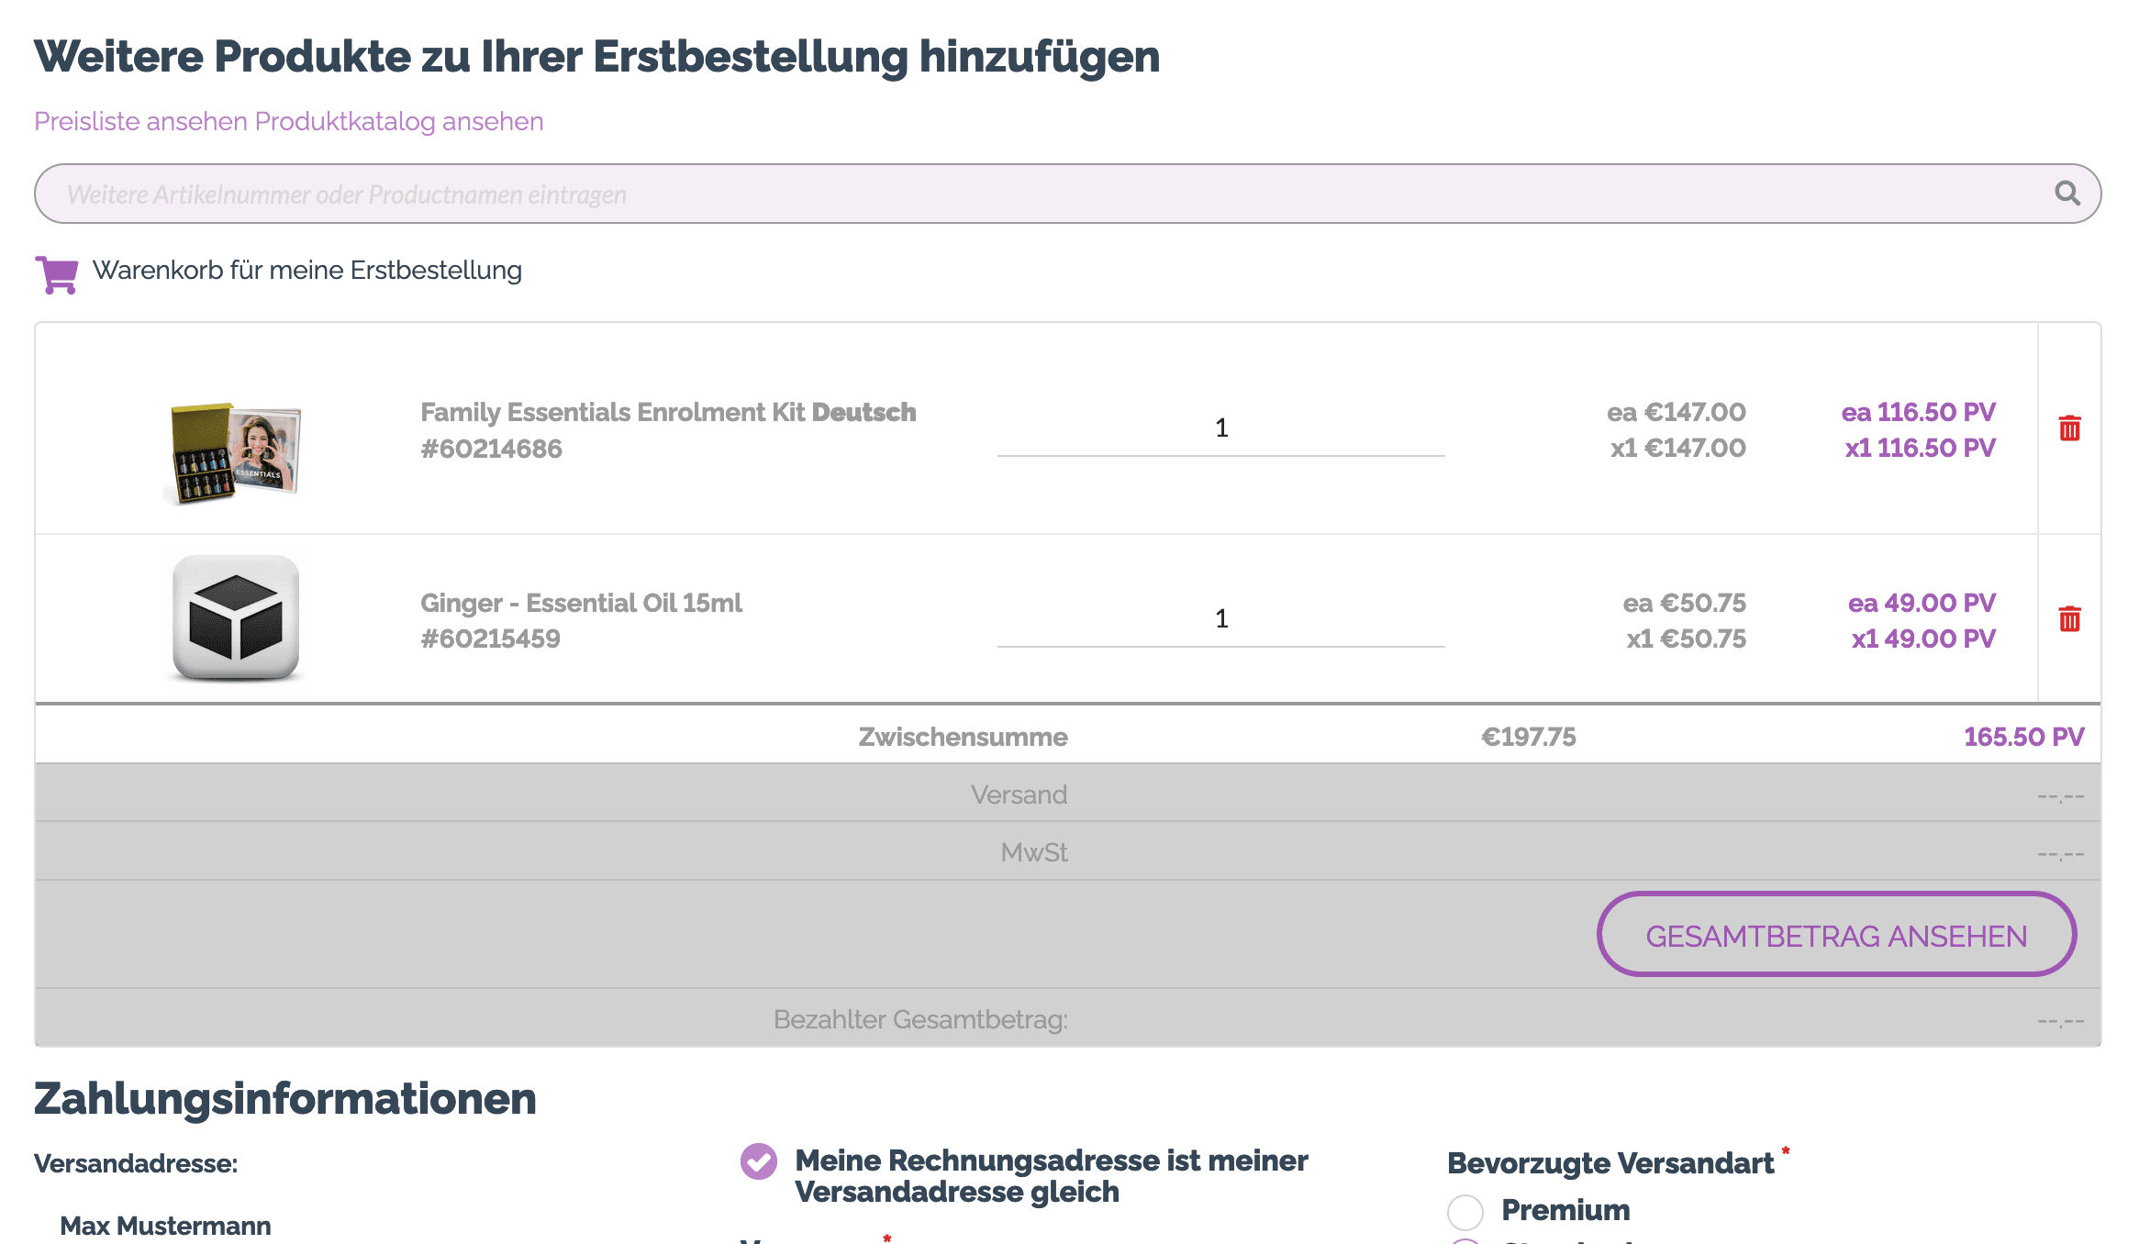Click the Warenkorb für meine Erstbestellung label
This screenshot has height=1244, width=2139.
point(307,271)
